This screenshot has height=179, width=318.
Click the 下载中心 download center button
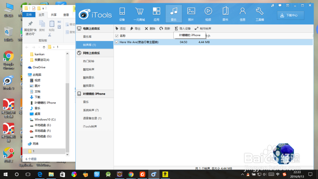pos(291,15)
